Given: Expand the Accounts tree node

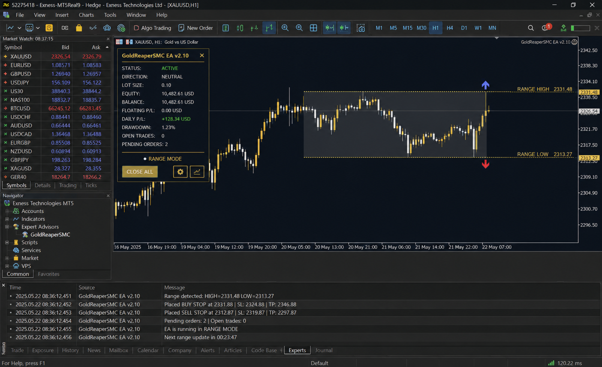Looking at the screenshot, I should [7, 211].
